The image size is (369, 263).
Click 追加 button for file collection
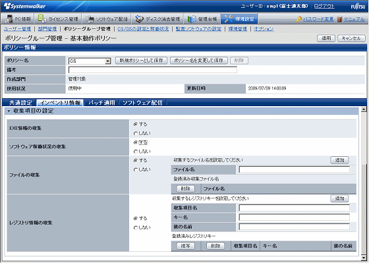click(339, 160)
